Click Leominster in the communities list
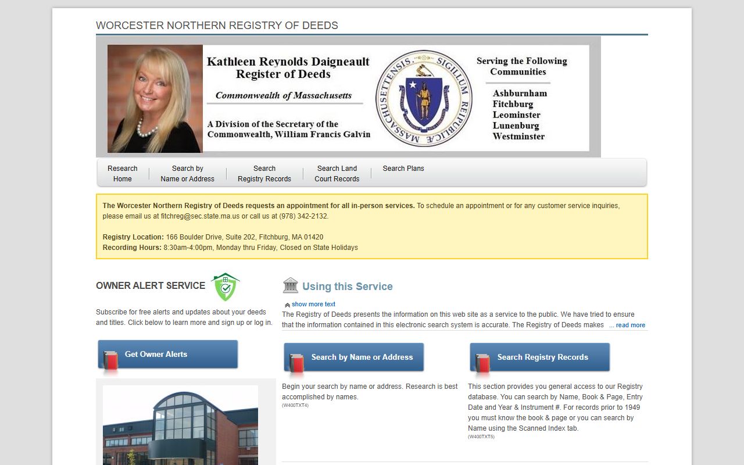This screenshot has width=744, height=465. click(x=517, y=115)
